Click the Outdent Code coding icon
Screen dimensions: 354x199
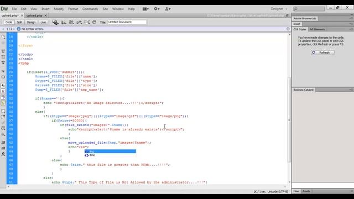tap(3, 148)
